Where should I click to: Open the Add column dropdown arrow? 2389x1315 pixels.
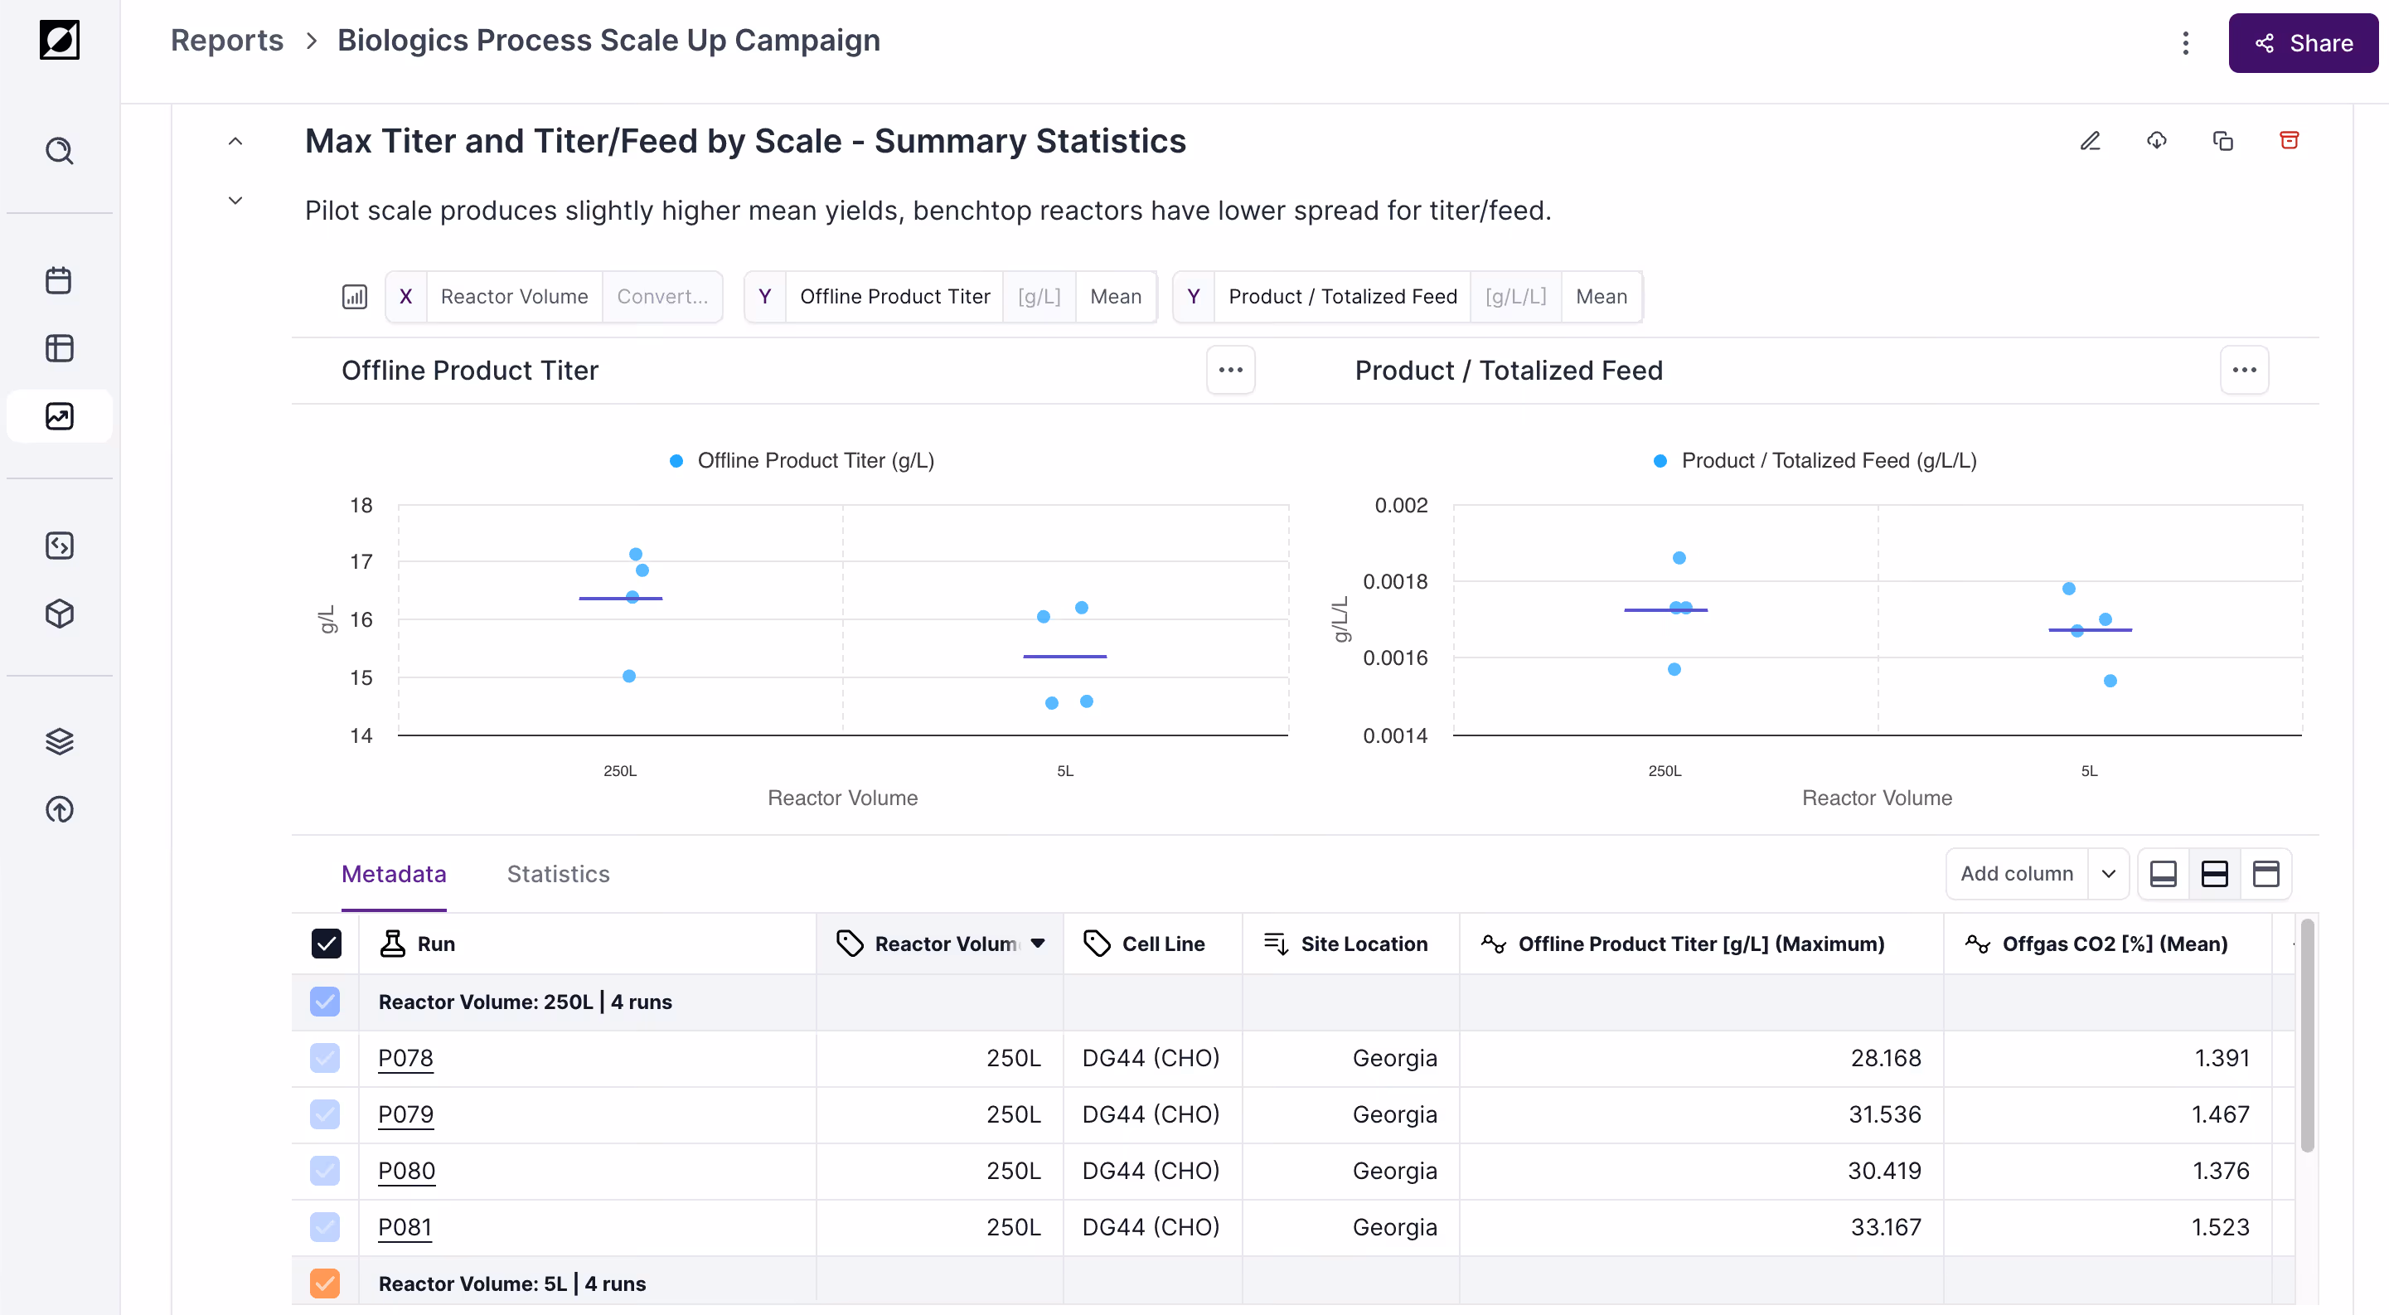[x=2108, y=874]
